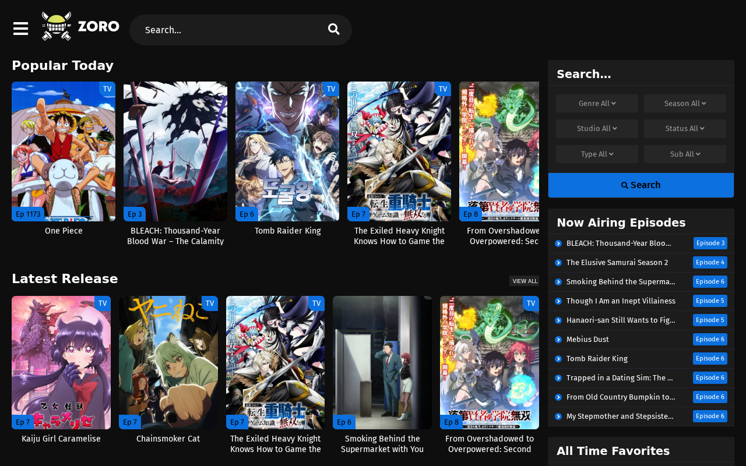746x466 pixels.
Task: Open The Elusive Samurai Season 2 link
Action: coord(617,263)
